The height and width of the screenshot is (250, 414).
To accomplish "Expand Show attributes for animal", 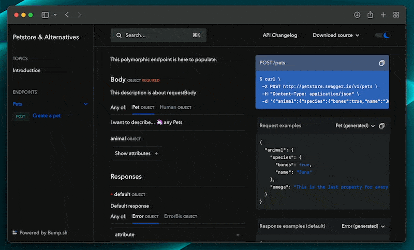I will pyautogui.click(x=137, y=153).
